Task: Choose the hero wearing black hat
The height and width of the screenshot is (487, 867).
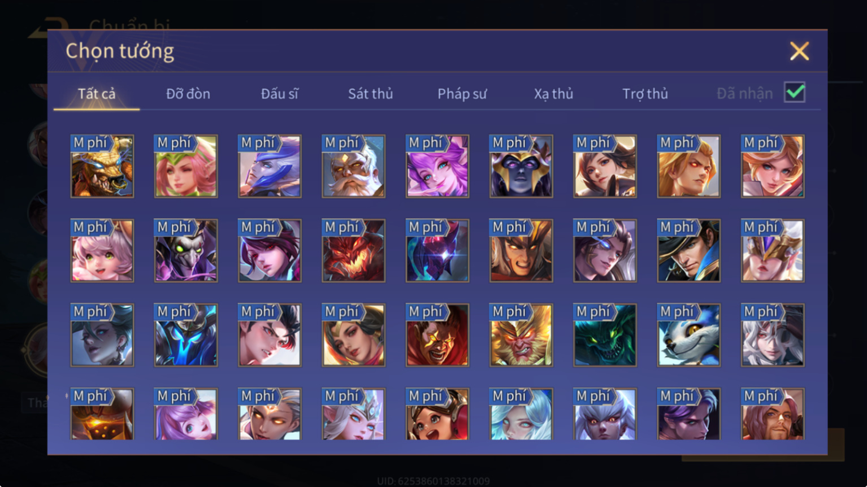Action: (688, 251)
